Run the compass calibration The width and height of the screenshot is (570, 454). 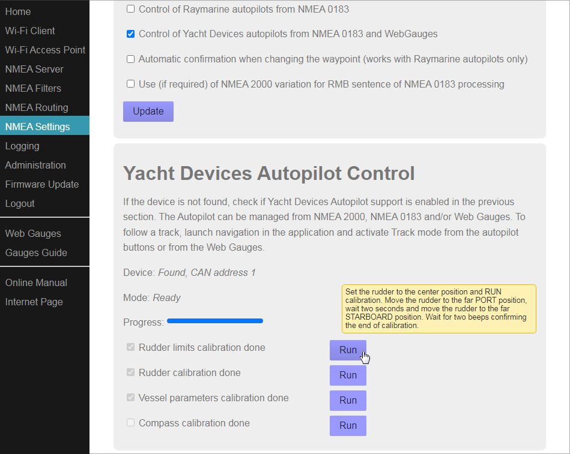pos(348,426)
